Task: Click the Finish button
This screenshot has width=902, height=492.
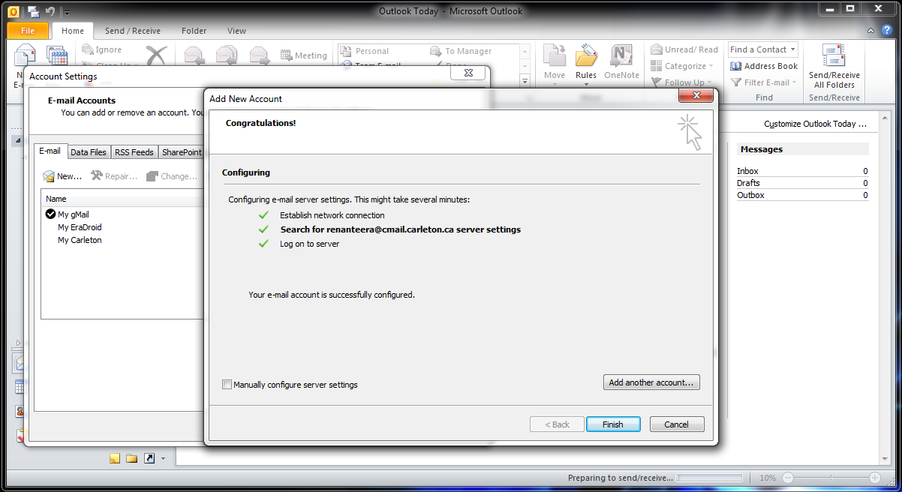Action: pos(613,424)
